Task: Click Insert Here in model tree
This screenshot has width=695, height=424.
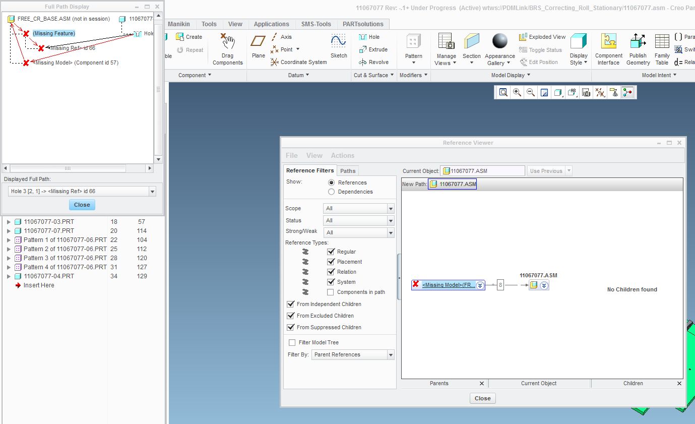Action: pyautogui.click(x=38, y=285)
